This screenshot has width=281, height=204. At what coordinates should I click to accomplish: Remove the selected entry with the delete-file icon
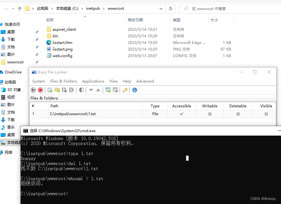coord(65,90)
